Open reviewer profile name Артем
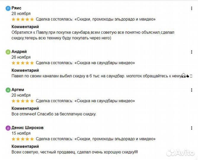This screenshot has width=198, height=160. click(18, 89)
